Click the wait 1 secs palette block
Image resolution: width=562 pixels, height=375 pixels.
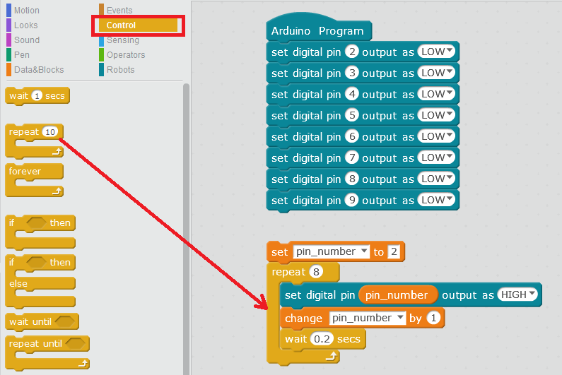click(x=37, y=96)
